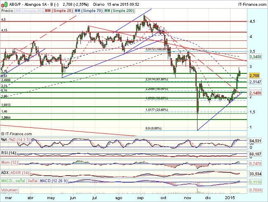Screen dimensions: 268x202
Task: Select the ADXR (14) indicator label
Action: (20, 173)
